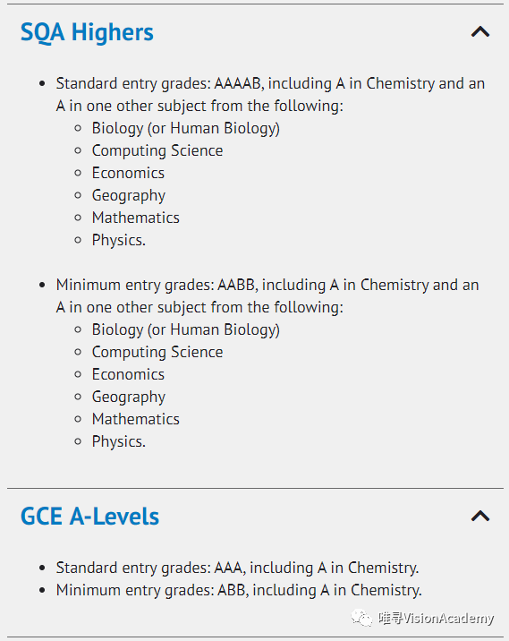Select Biology under Minimum entry grades
Screen dimensions: 509x641
[185, 330]
